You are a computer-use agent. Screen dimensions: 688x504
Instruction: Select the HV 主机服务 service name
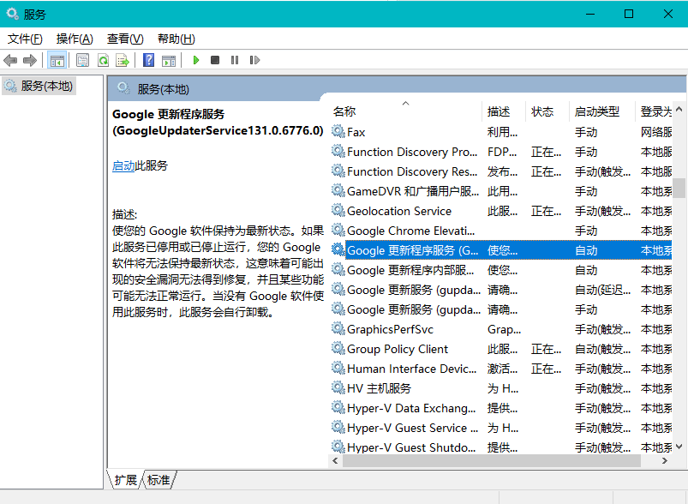coord(379,388)
